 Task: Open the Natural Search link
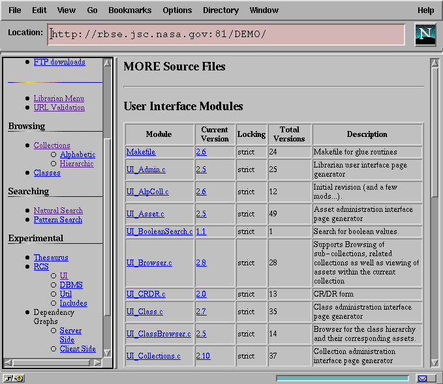click(58, 211)
